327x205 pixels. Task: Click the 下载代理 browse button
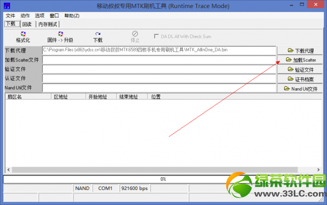point(300,50)
